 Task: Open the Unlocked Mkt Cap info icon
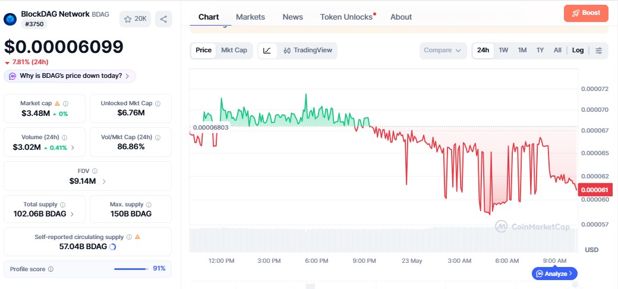tap(157, 103)
